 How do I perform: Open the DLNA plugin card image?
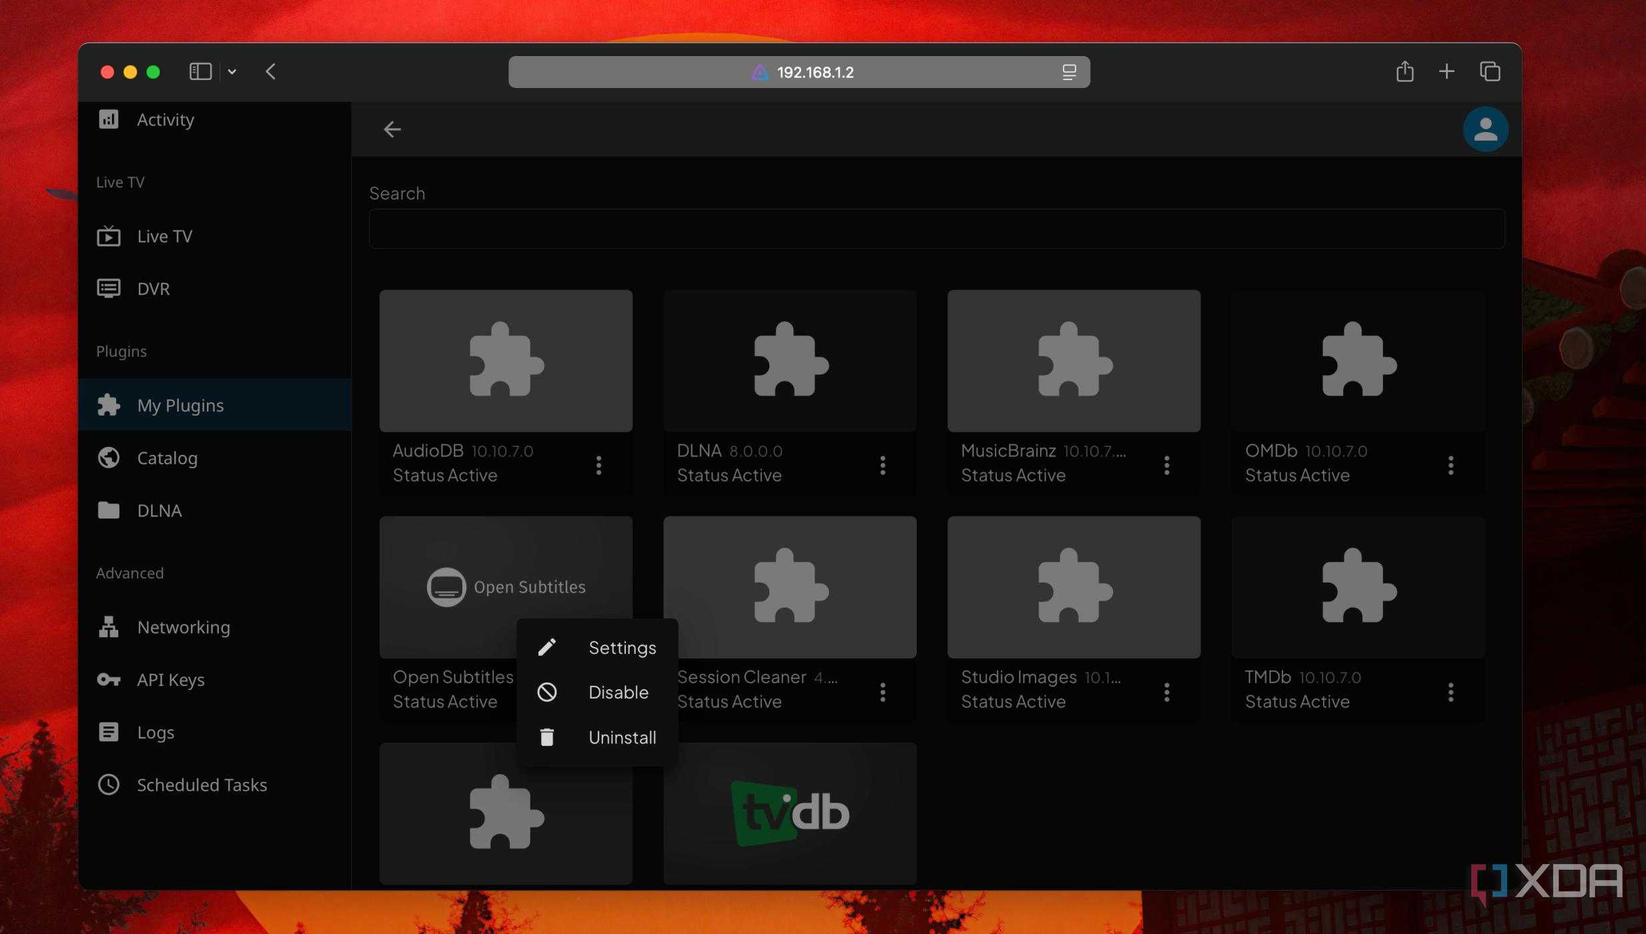pos(789,360)
